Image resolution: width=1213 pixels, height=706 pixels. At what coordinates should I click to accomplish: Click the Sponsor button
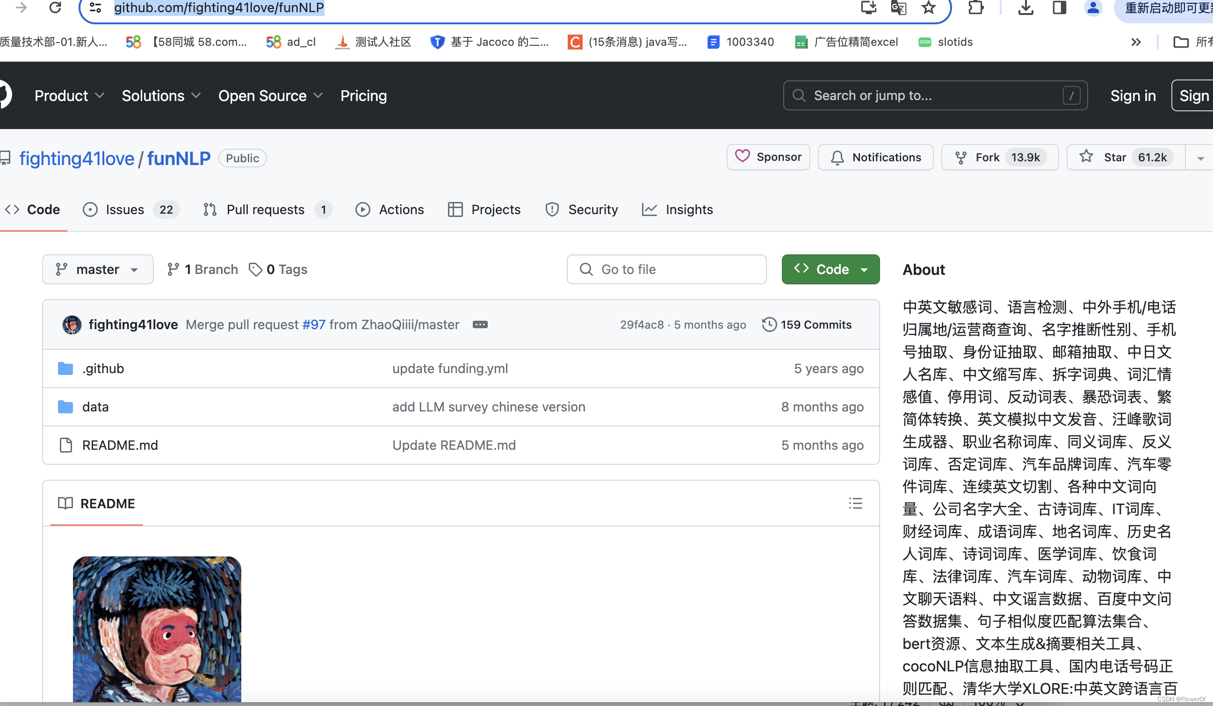point(768,158)
